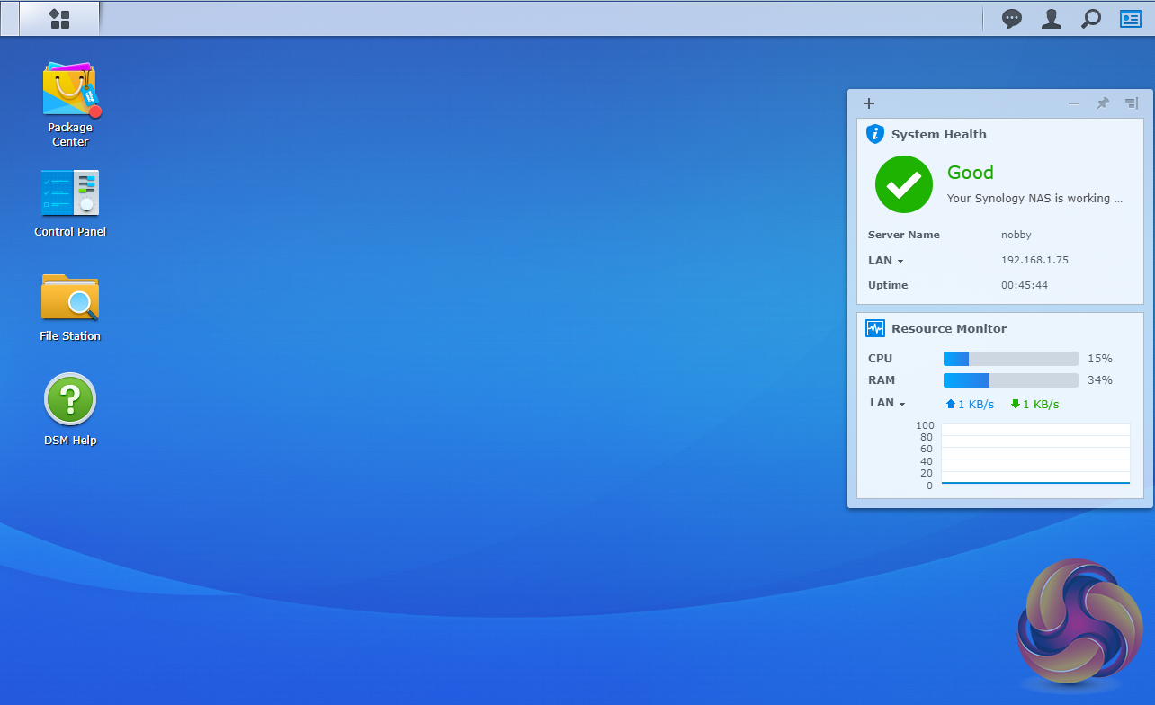
Task: Open the user account Options menu
Action: (x=1052, y=19)
